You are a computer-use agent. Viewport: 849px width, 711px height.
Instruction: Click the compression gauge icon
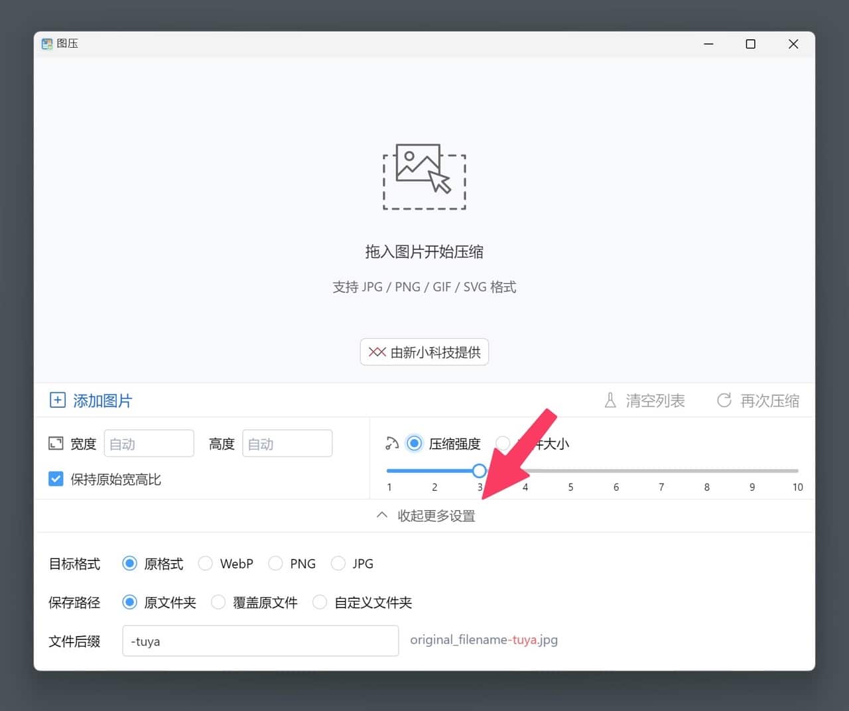pos(392,443)
